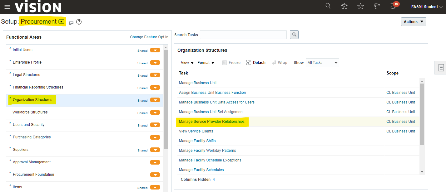Image resolution: width=446 pixels, height=192 pixels.
Task: Select Legal Structures functional area
Action: [26, 75]
